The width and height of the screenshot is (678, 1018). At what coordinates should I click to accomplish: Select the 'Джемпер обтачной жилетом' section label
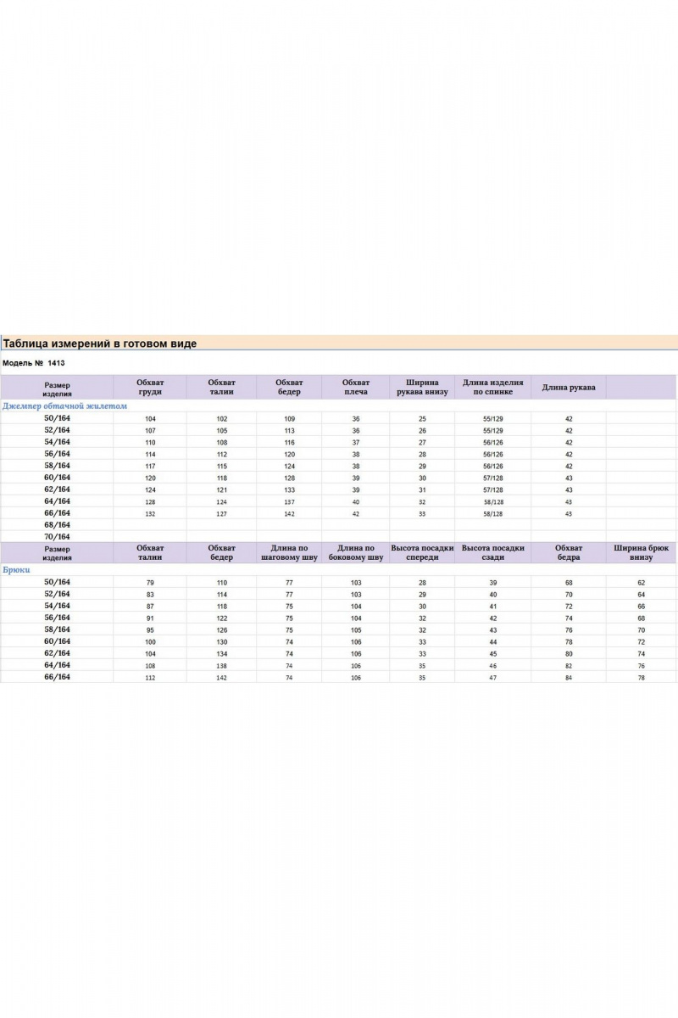(65, 406)
